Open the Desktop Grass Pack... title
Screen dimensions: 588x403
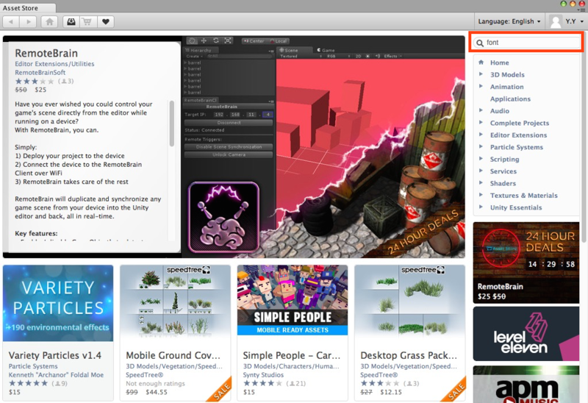[409, 355]
